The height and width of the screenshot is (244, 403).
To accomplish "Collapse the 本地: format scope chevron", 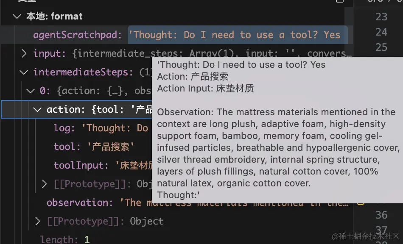I will click(x=17, y=17).
